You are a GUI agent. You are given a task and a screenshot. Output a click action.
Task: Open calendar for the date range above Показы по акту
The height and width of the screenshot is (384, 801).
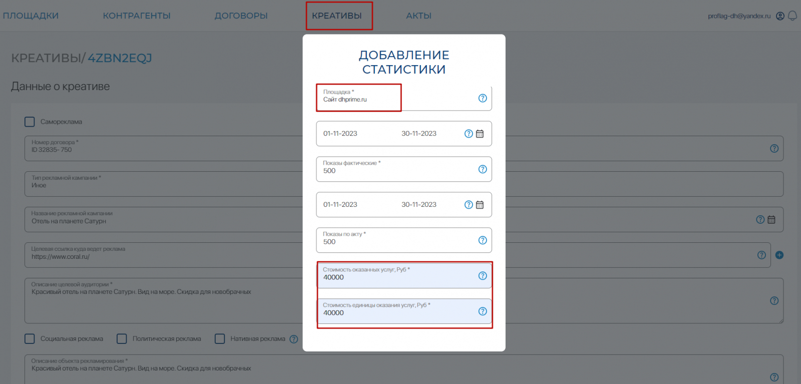pos(480,205)
